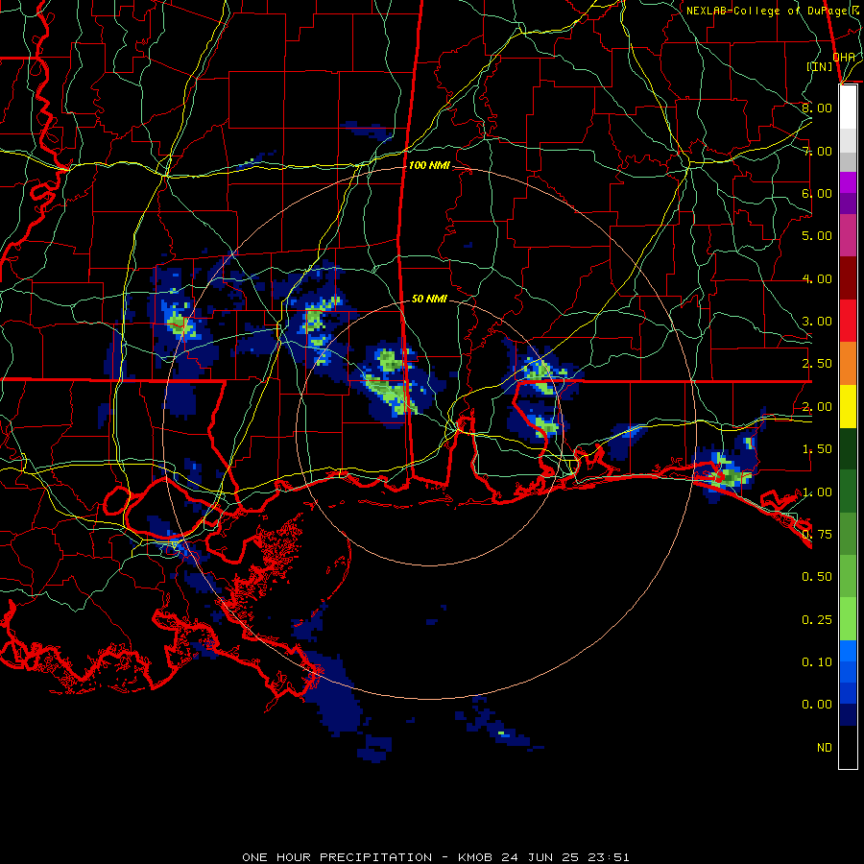
Task: Click the '2.50' legend value
Action: [x=817, y=364]
